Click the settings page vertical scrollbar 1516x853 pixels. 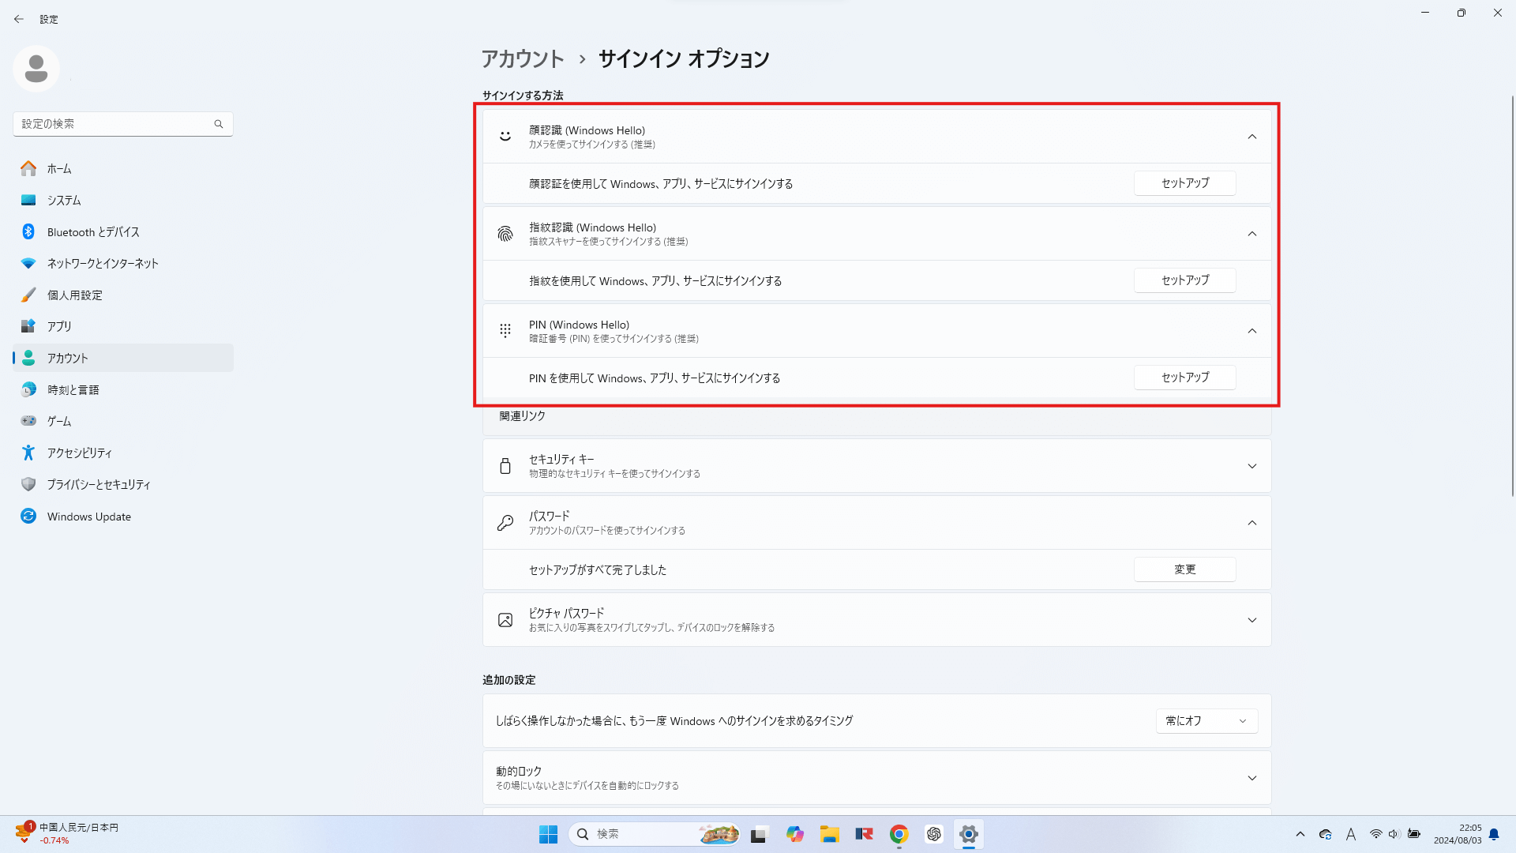click(x=1512, y=296)
